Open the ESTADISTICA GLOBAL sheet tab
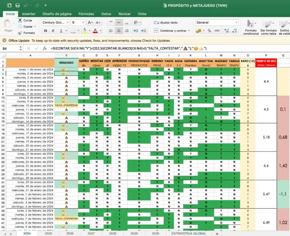290x236 pixels. [x=189, y=233]
